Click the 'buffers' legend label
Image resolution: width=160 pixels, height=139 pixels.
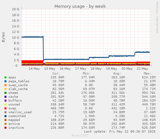click(15, 101)
